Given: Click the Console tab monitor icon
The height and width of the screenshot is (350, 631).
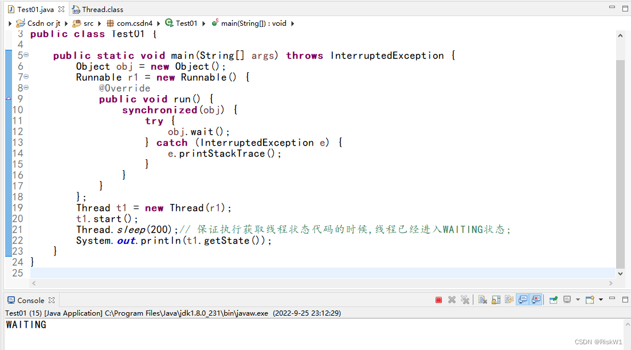Looking at the screenshot, I should (x=11, y=300).
